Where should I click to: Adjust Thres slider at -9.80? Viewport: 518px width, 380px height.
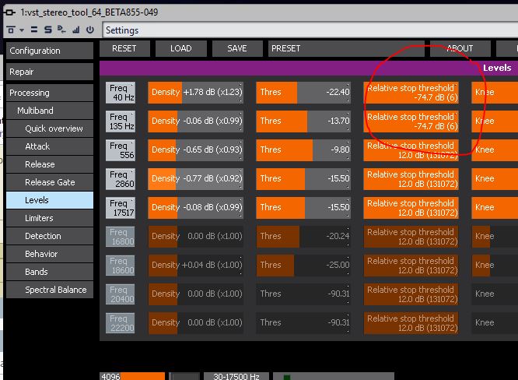coord(303,150)
